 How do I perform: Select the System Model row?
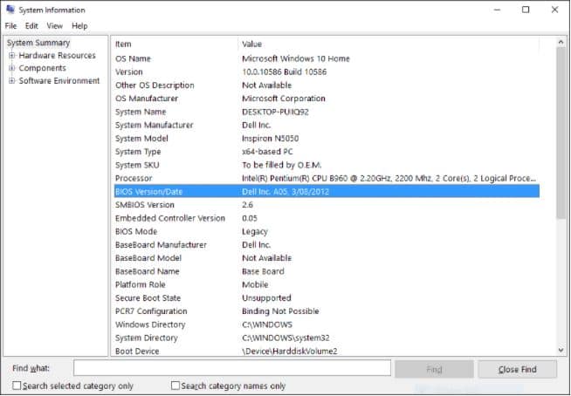pos(327,139)
